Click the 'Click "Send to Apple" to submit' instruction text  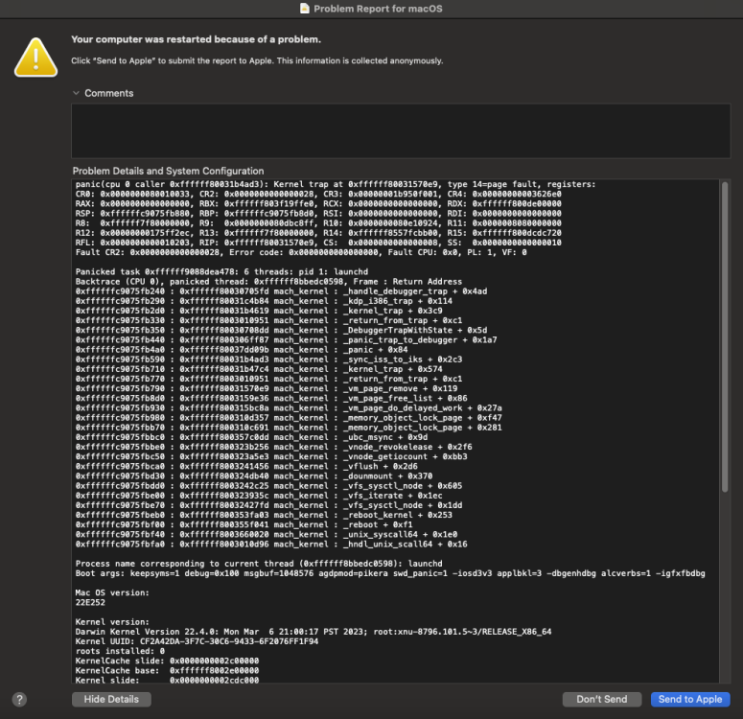click(257, 60)
